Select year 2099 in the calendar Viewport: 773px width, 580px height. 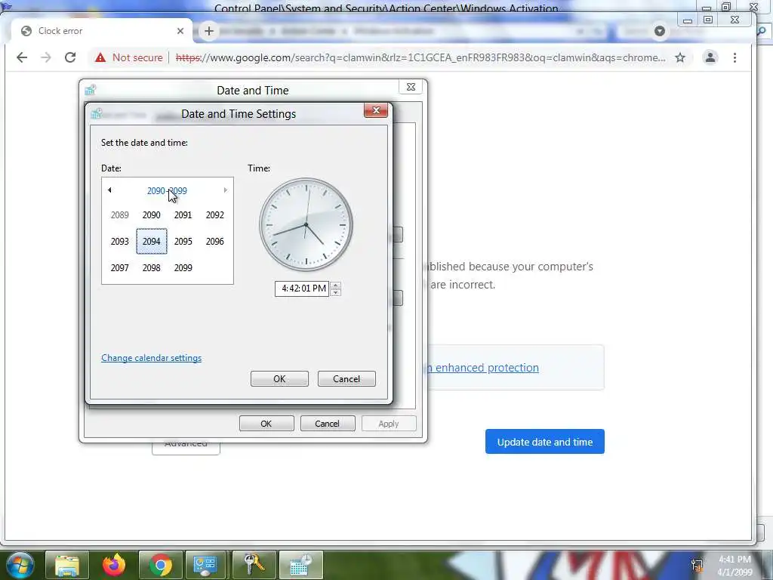pos(183,268)
